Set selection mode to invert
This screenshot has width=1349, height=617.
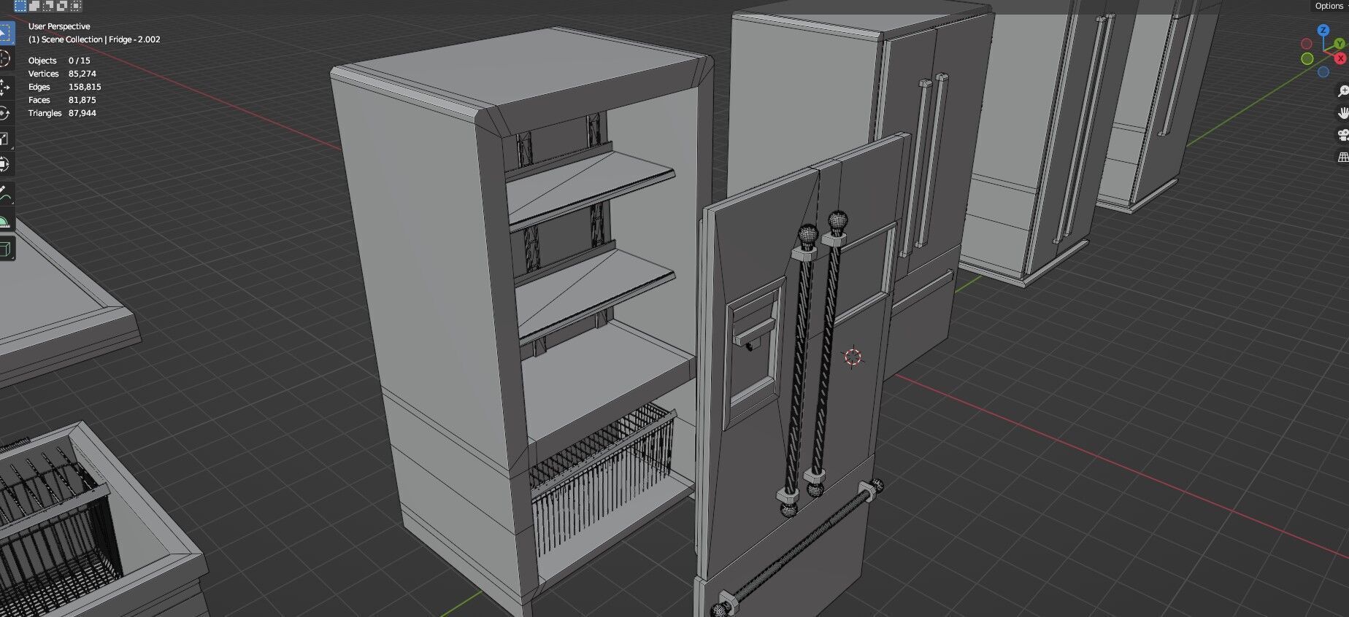click(62, 6)
